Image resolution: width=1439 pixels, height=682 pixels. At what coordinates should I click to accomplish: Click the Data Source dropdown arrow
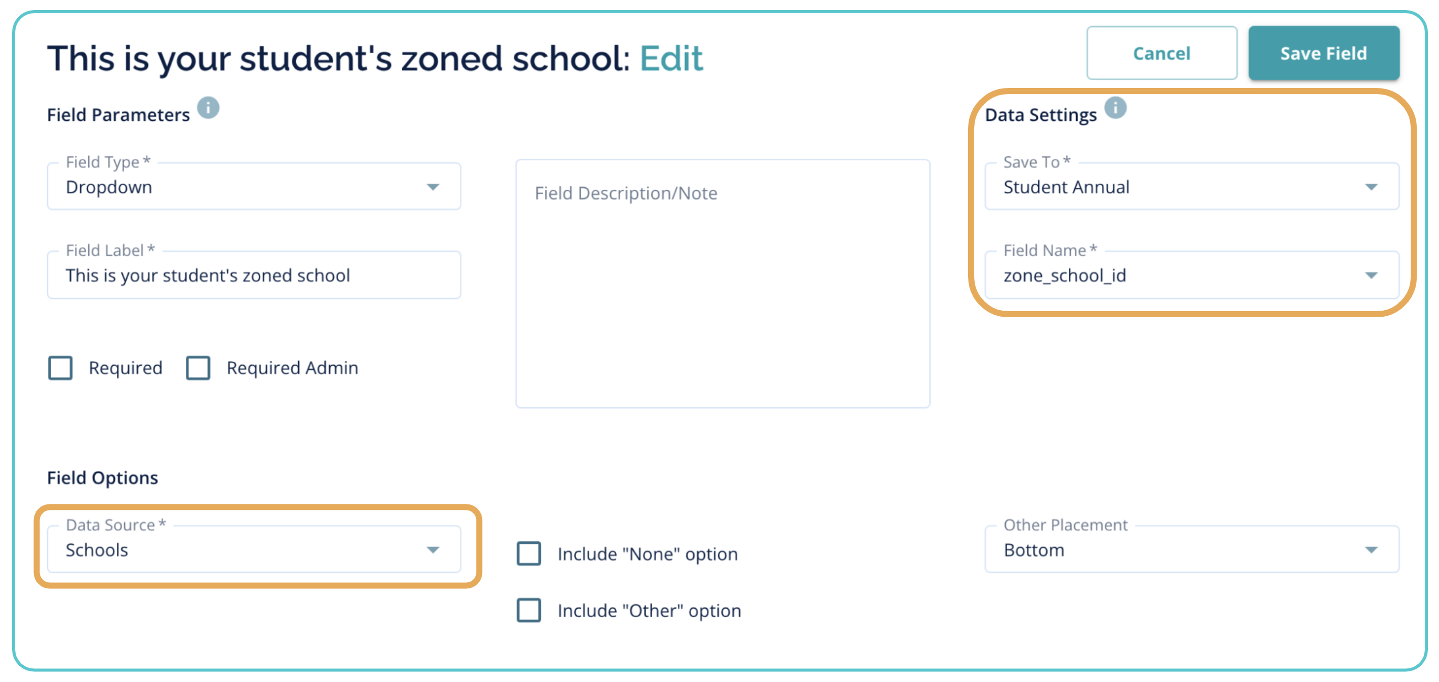pyautogui.click(x=433, y=550)
